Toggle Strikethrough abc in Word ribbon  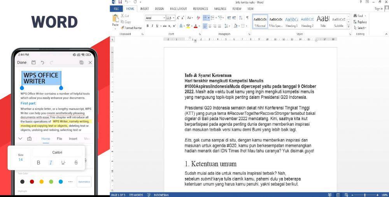(x=165, y=26)
